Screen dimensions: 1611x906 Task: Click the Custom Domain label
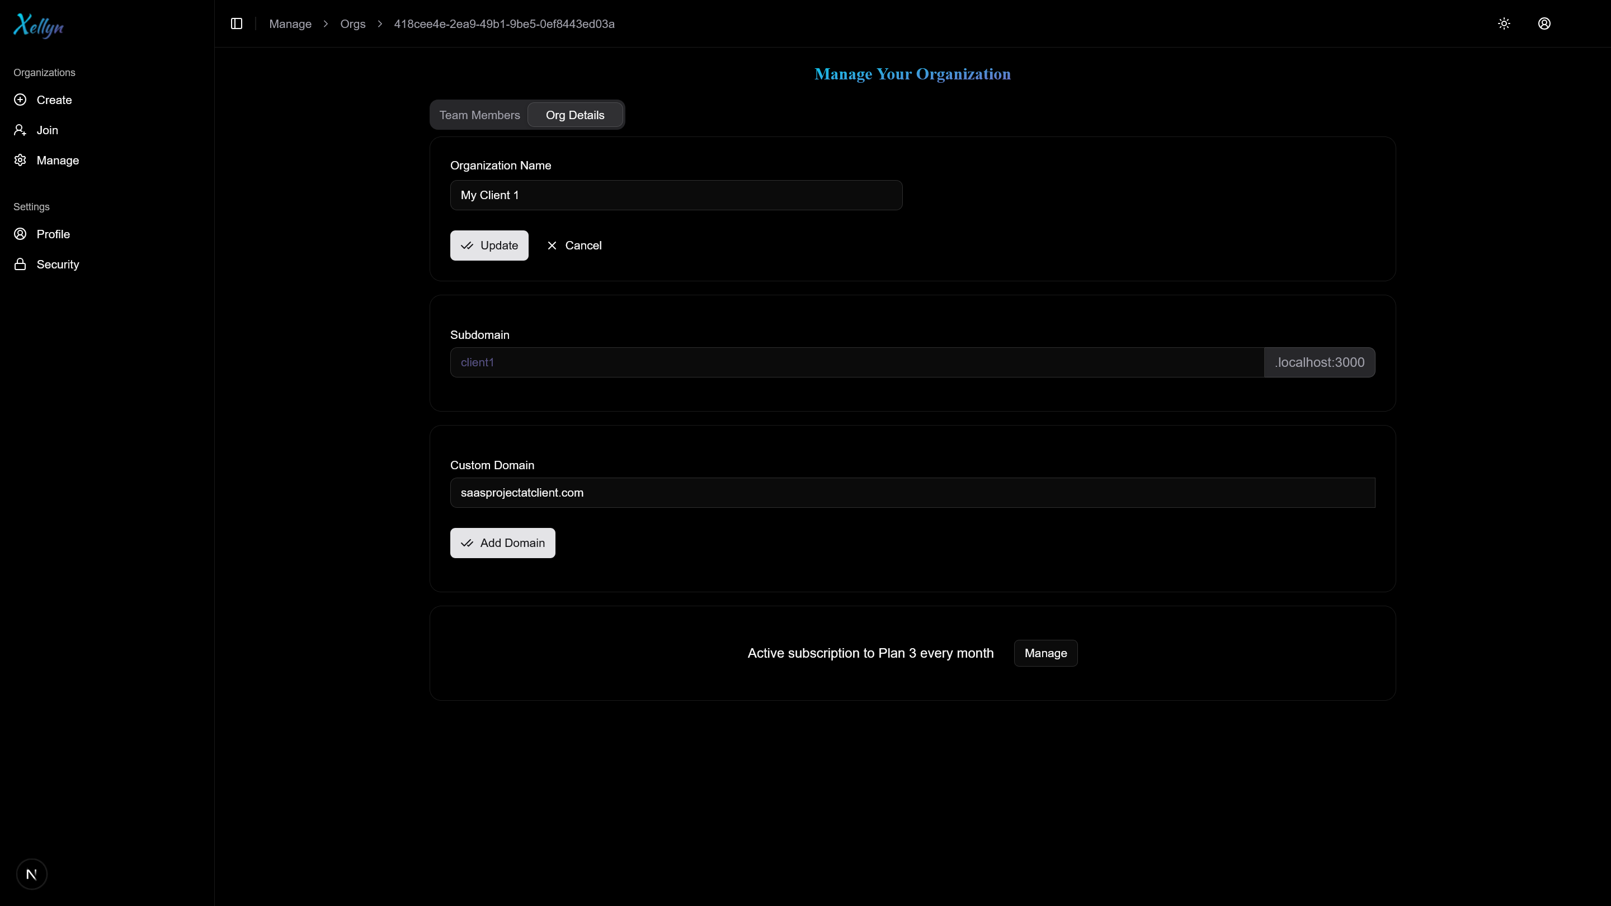492,465
